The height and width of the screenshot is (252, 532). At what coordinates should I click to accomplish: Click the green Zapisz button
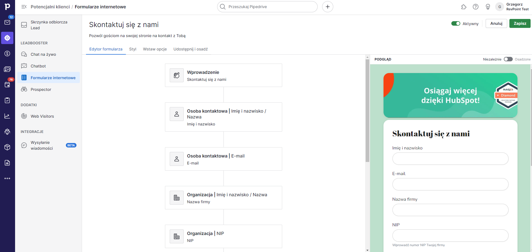(520, 23)
